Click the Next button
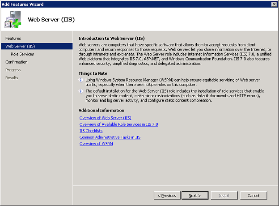279x206 pixels. (x=195, y=196)
